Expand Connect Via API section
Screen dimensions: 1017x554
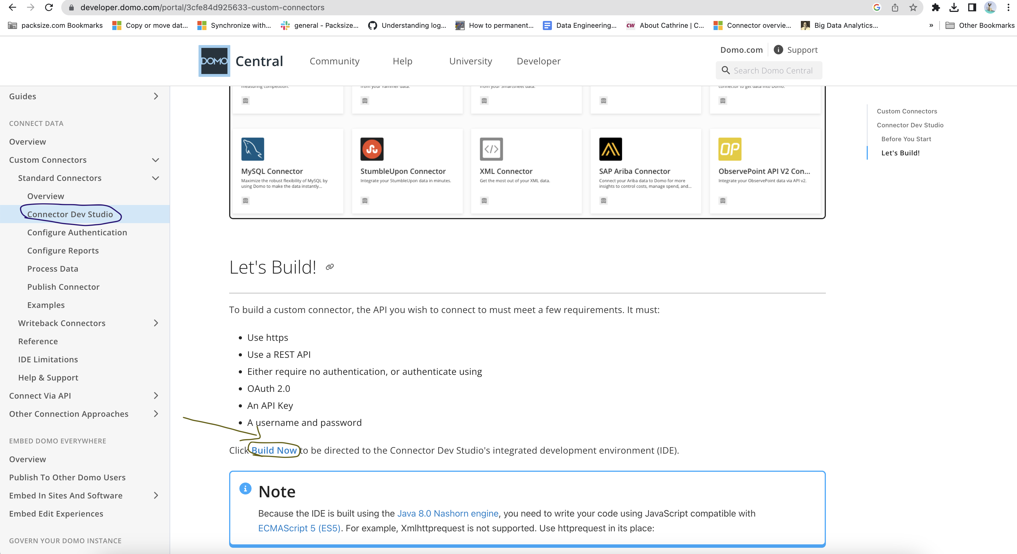tap(156, 396)
